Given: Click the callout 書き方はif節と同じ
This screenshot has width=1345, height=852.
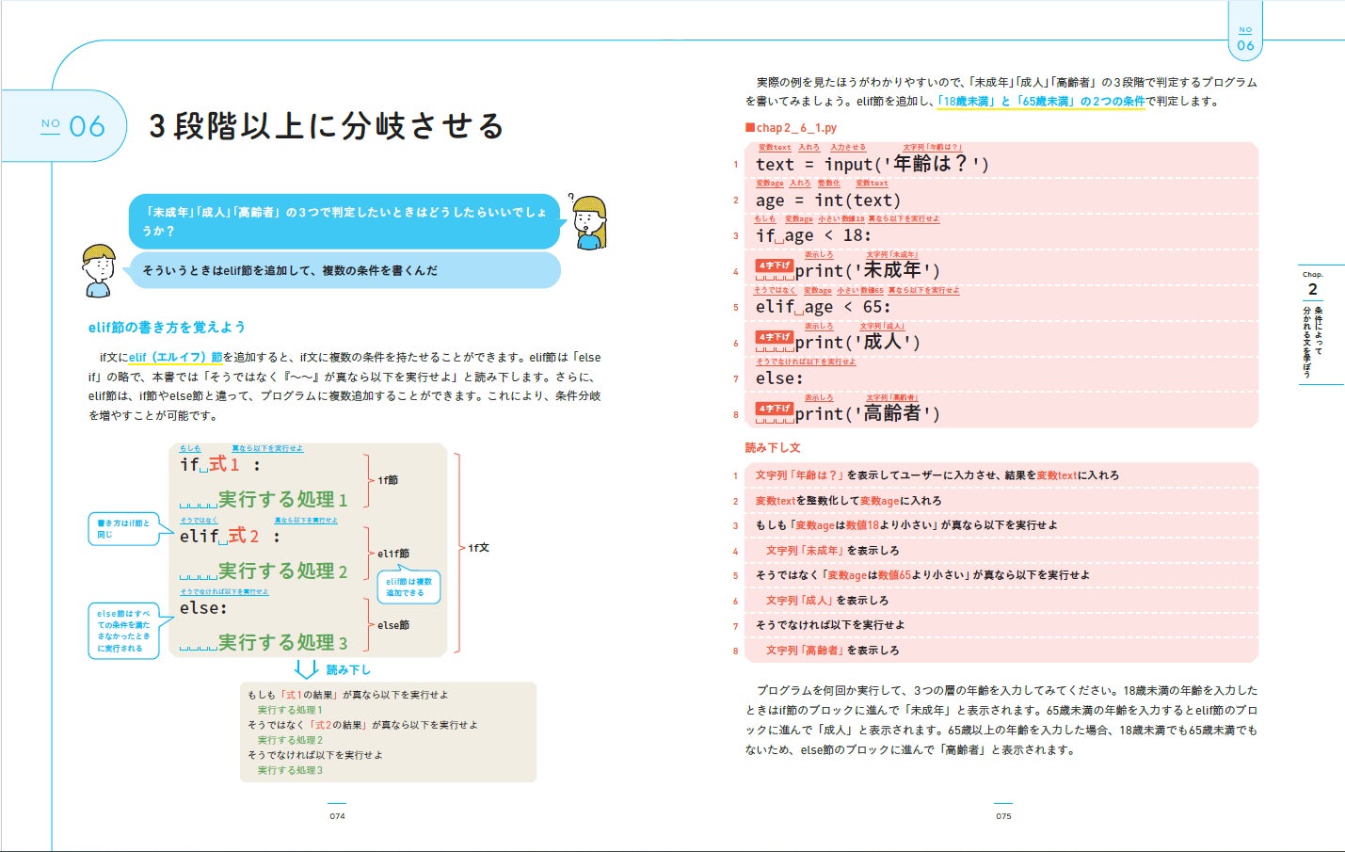Looking at the screenshot, I should [123, 529].
